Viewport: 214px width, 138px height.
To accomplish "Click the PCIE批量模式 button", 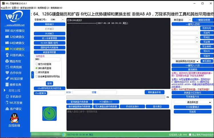I will point(193,107).
